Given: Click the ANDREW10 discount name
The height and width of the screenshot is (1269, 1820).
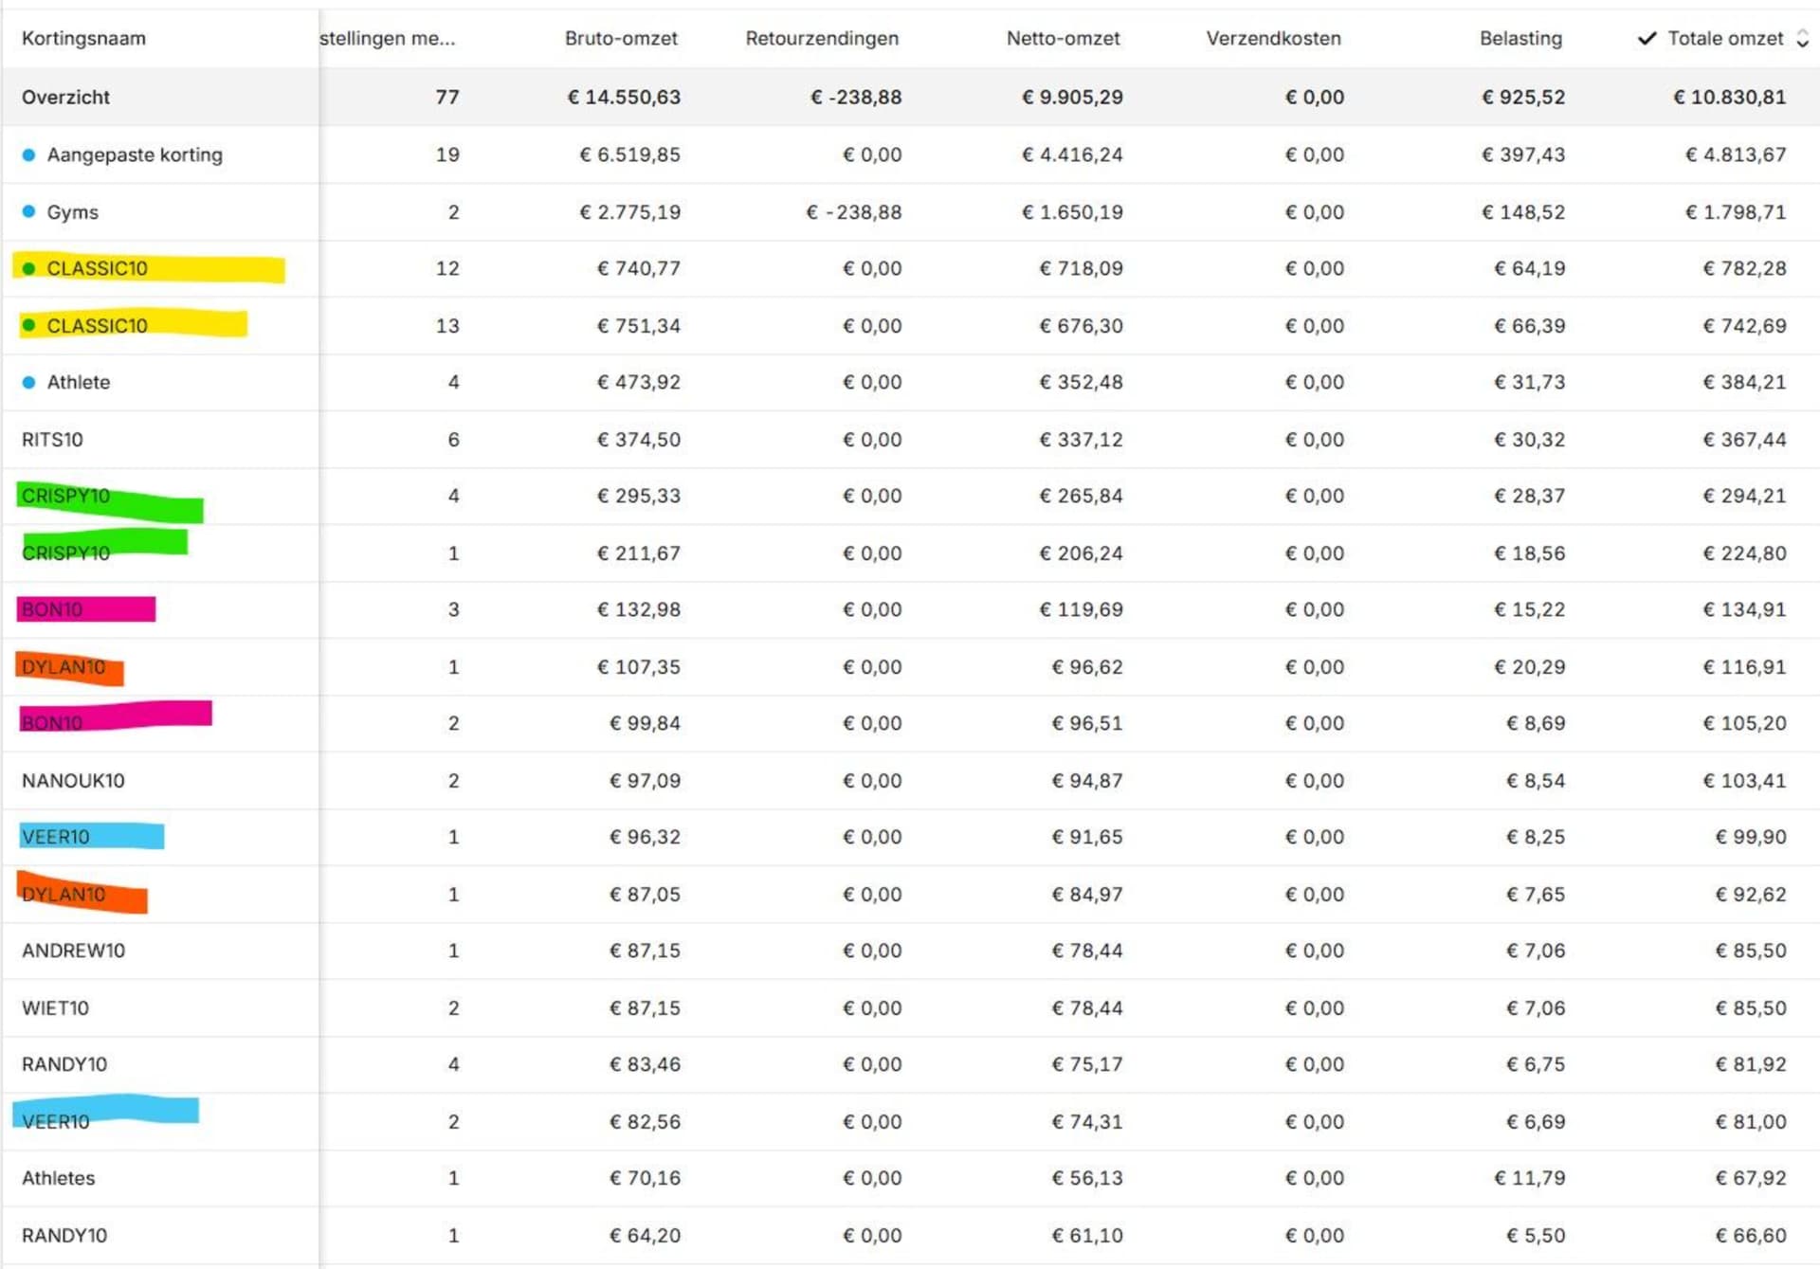Looking at the screenshot, I should click(x=73, y=951).
